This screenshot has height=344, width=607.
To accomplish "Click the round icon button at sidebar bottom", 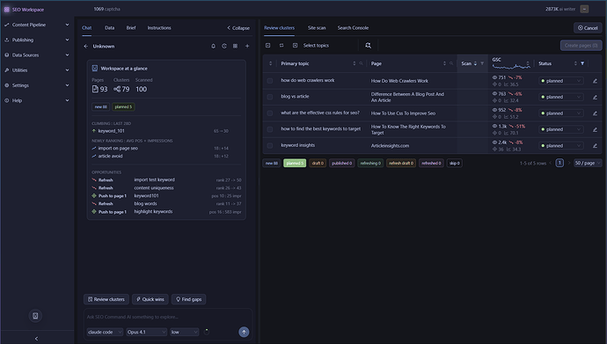I will click(x=35, y=316).
